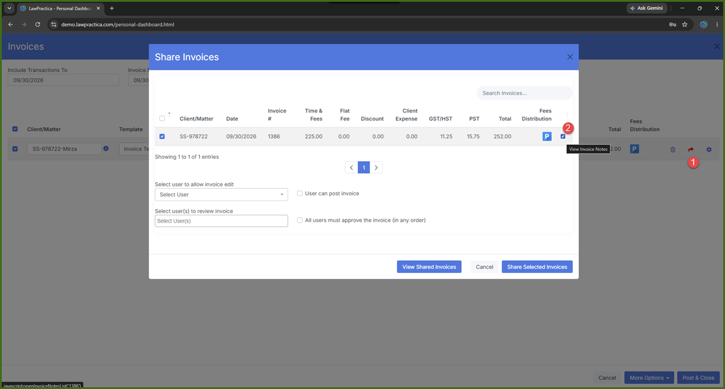The height and width of the screenshot is (389, 725).
Task: Sort by GST/HST column header
Action: coord(441,119)
